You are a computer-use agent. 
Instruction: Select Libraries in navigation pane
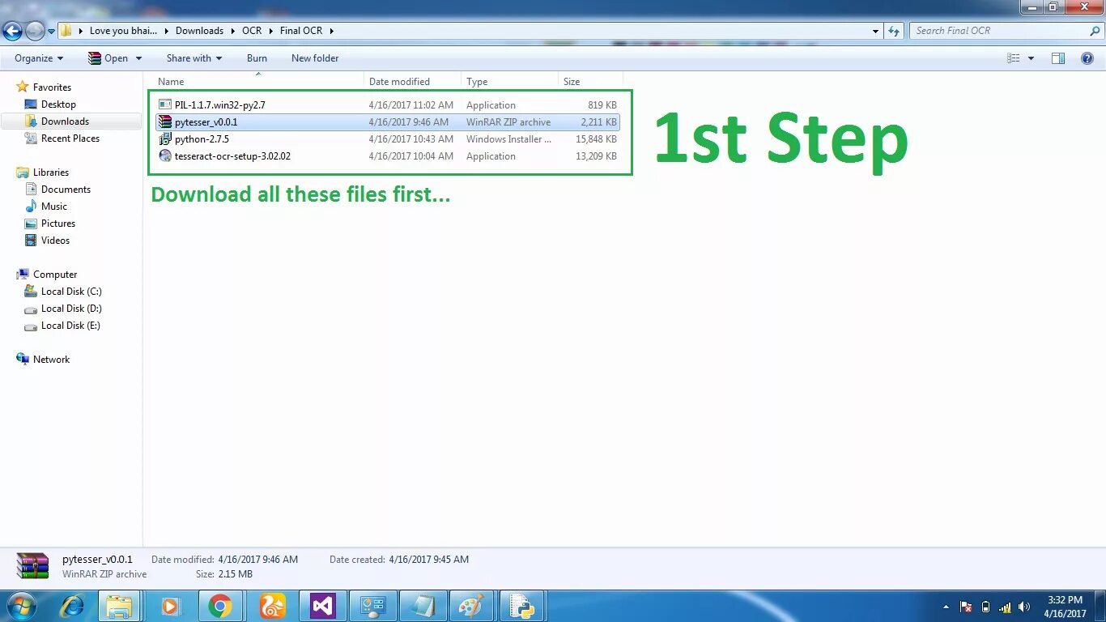coord(50,173)
